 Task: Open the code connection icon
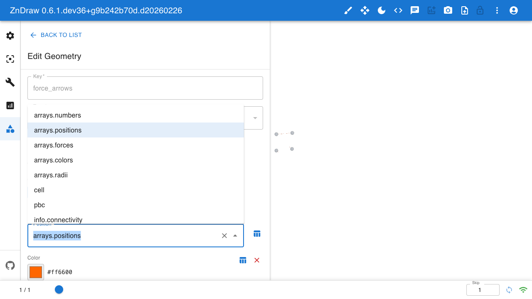point(398,10)
